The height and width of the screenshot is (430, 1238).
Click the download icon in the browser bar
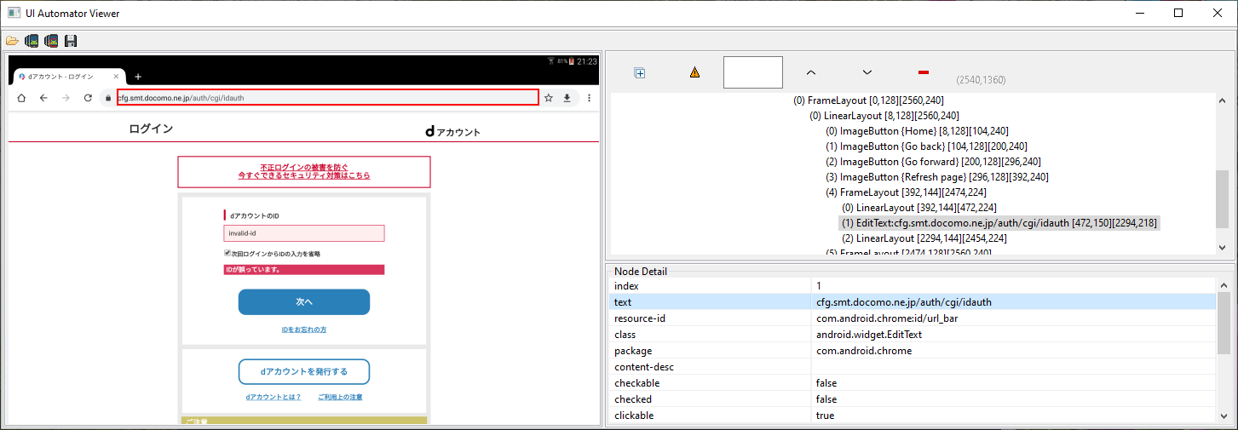coord(567,98)
